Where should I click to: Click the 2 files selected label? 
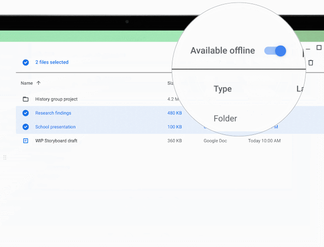(x=51, y=62)
